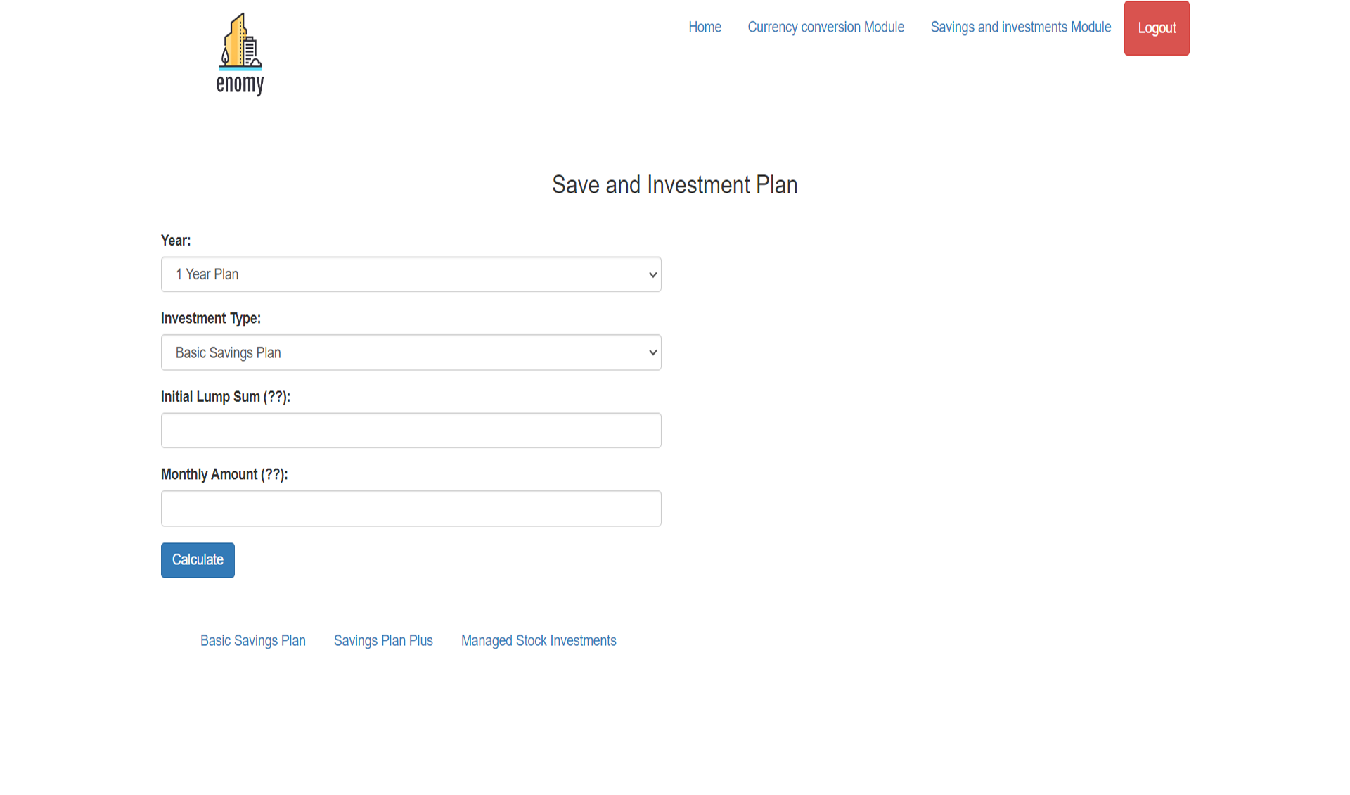Viewport: 1350px width, 795px height.
Task: Click the Year dropdown chevron arrow
Action: pyautogui.click(x=652, y=275)
